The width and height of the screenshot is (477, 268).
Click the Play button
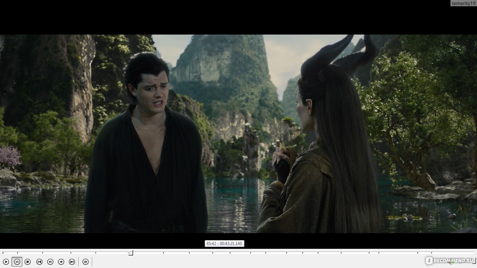(6, 262)
